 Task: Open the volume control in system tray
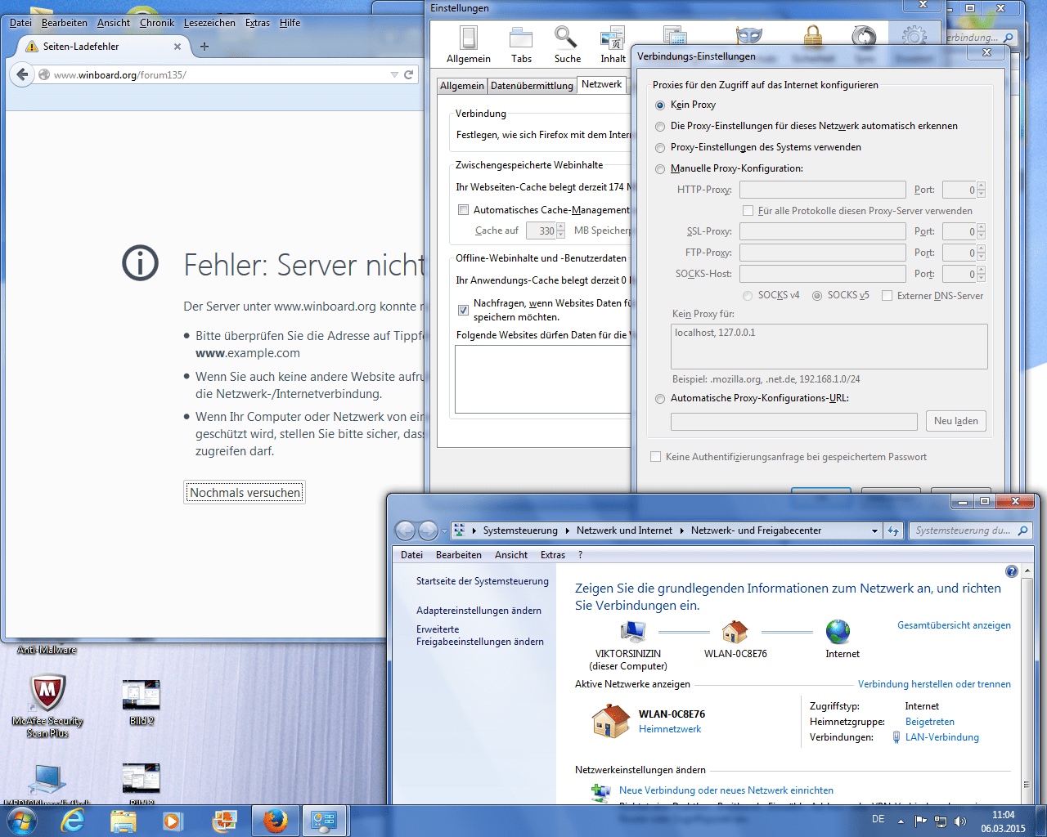(x=960, y=821)
